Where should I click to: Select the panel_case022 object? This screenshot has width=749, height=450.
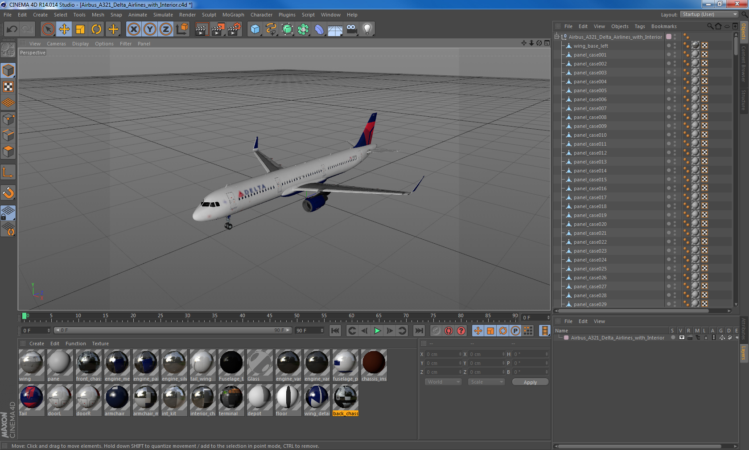tap(590, 242)
